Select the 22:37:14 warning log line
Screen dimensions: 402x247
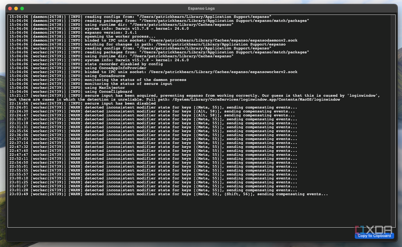point(153,143)
